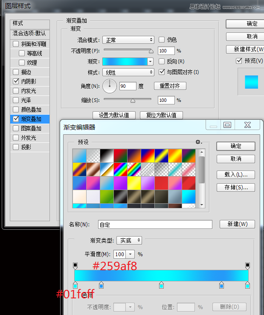
Task: Click 存储(S)... button
Action: [x=236, y=188]
